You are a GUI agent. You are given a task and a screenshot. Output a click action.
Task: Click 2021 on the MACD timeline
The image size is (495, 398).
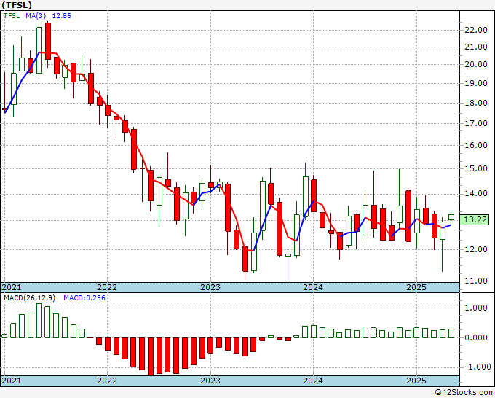pyautogui.click(x=12, y=381)
